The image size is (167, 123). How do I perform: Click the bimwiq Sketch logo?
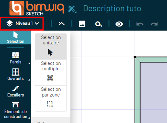(37, 8)
